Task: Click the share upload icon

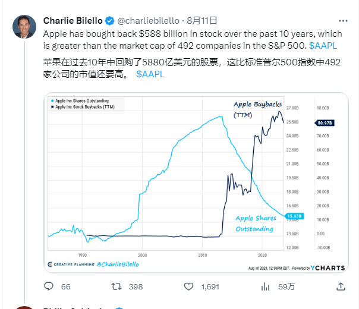Action: [x=341, y=286]
